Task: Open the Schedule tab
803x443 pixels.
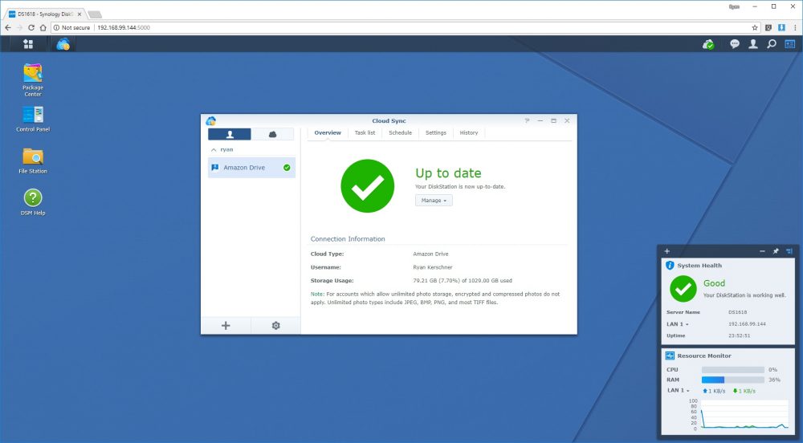Action: [400, 133]
